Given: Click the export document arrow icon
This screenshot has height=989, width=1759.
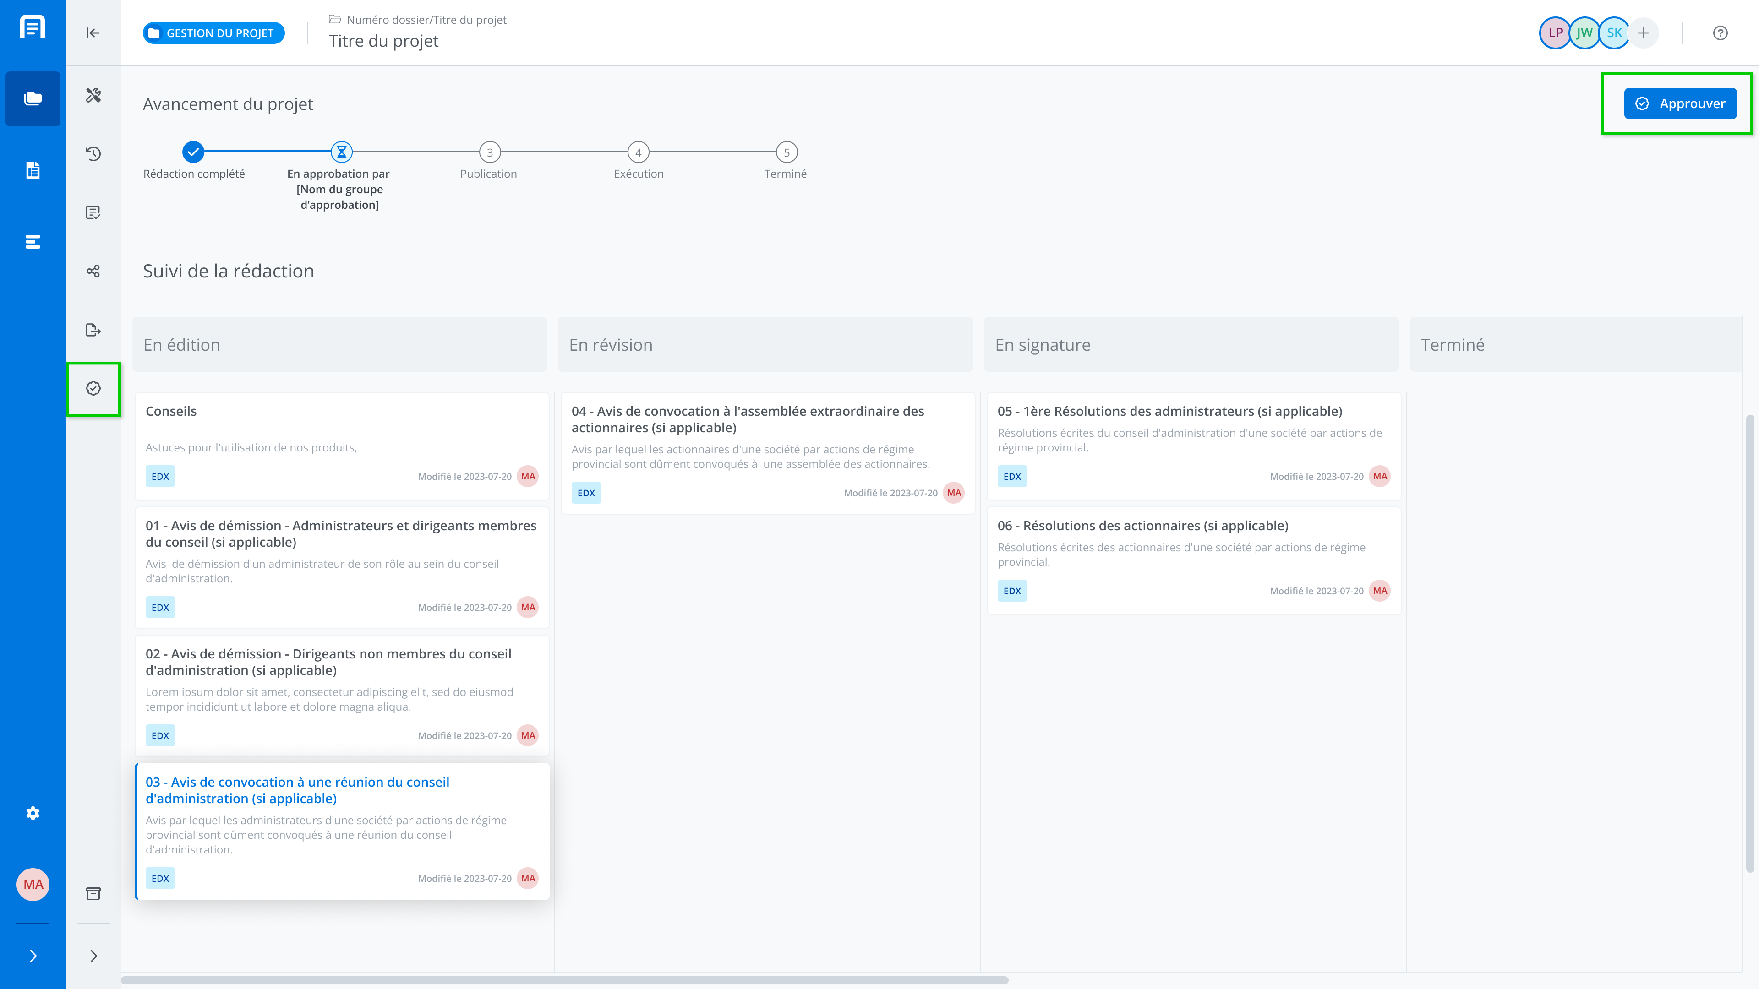Looking at the screenshot, I should [x=93, y=330].
